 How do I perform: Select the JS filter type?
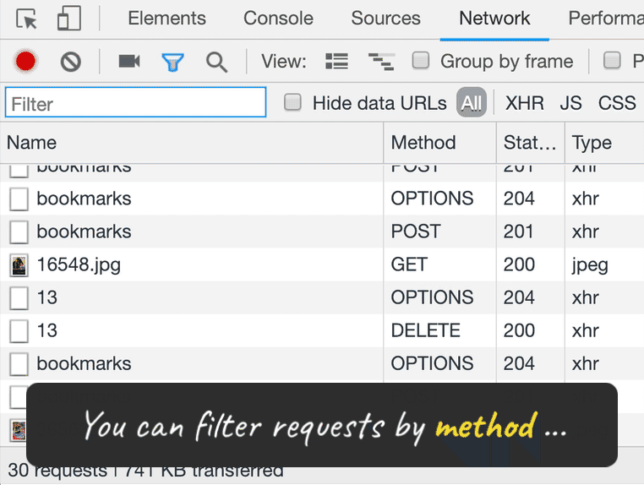pyautogui.click(x=570, y=103)
